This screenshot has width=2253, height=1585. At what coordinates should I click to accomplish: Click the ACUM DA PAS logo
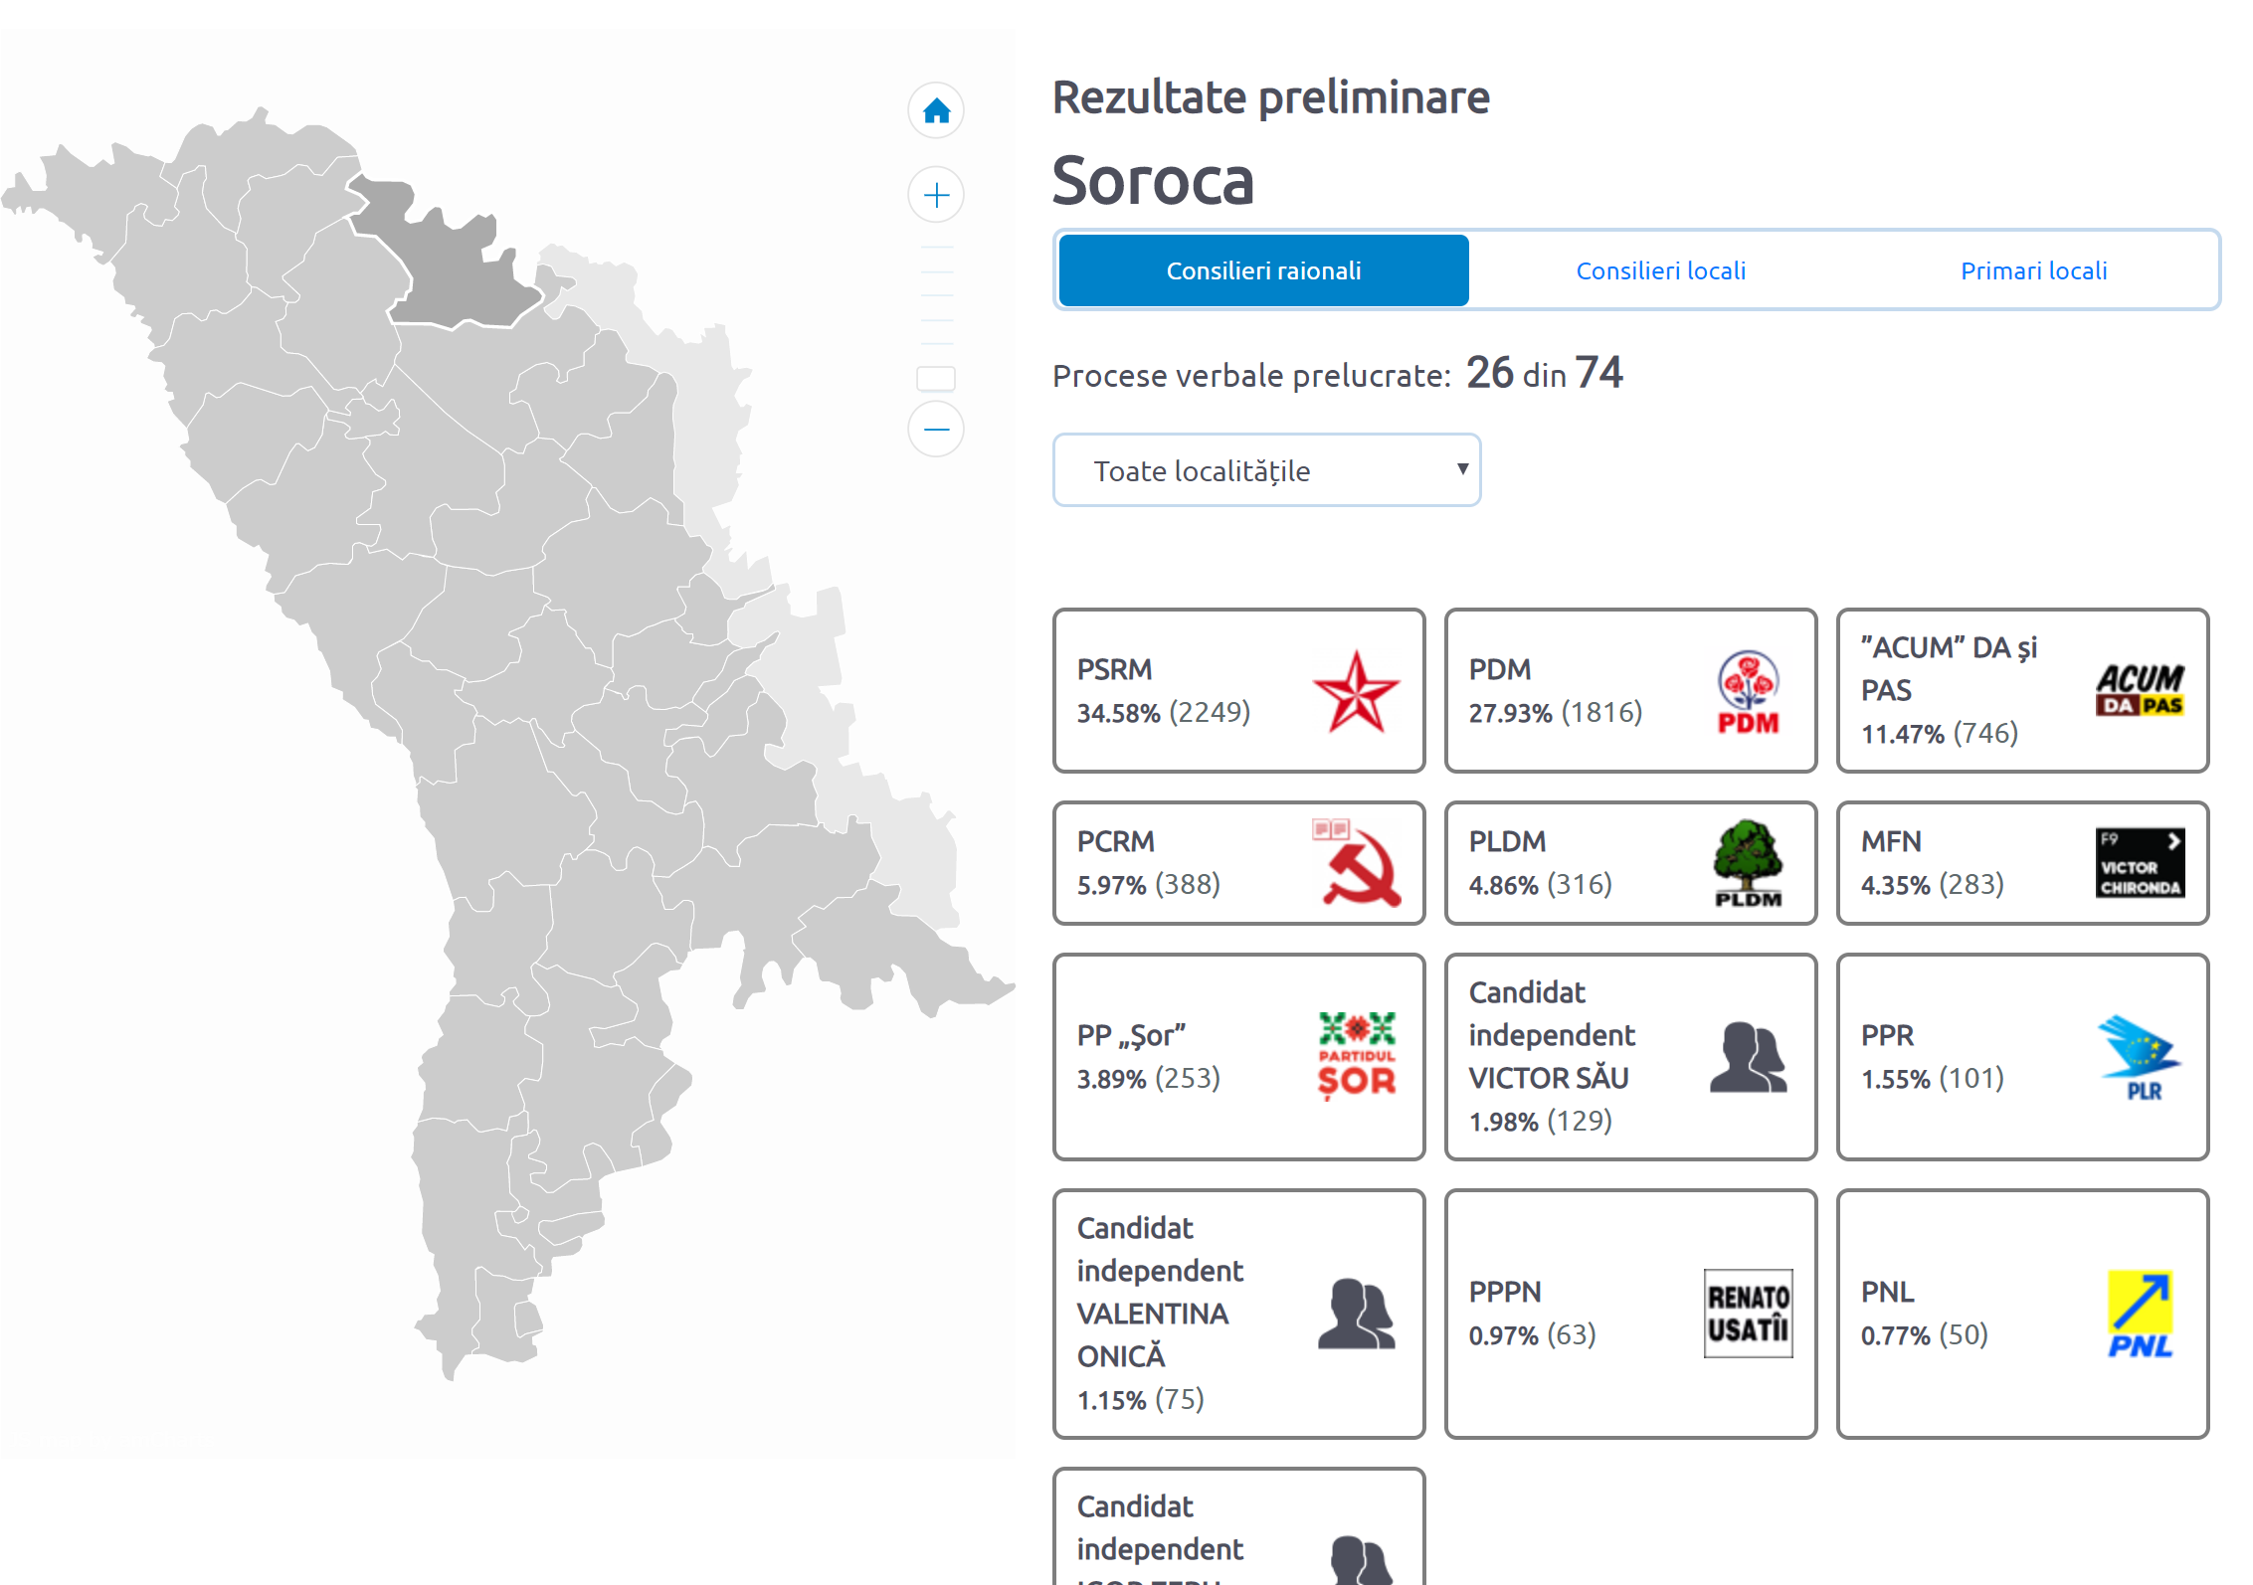(2139, 691)
